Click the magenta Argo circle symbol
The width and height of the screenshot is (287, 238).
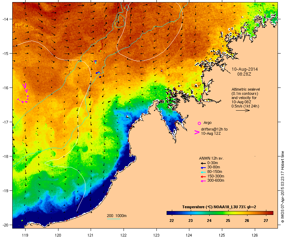[199, 123]
